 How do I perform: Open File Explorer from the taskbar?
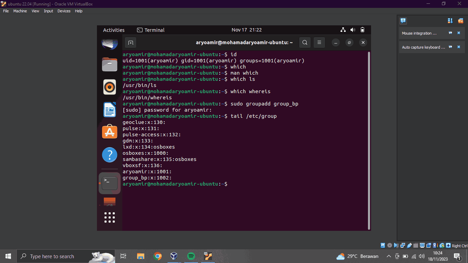(140, 256)
